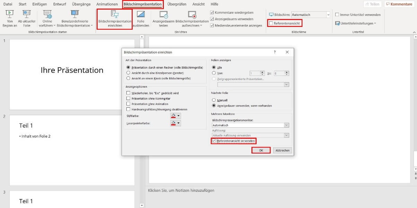The width and height of the screenshot is (417, 208).
Task: Switch to the Ansicht tab
Action: pyautogui.click(x=198, y=4)
